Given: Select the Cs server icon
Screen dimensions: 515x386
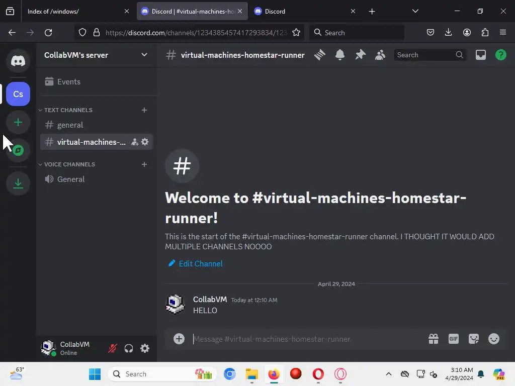Looking at the screenshot, I should tap(18, 94).
